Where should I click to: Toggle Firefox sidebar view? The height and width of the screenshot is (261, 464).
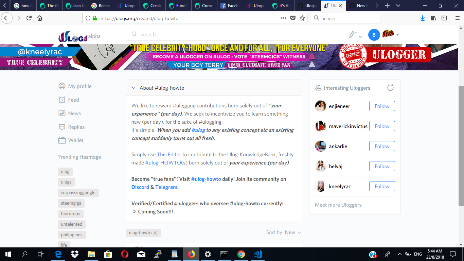(x=444, y=18)
